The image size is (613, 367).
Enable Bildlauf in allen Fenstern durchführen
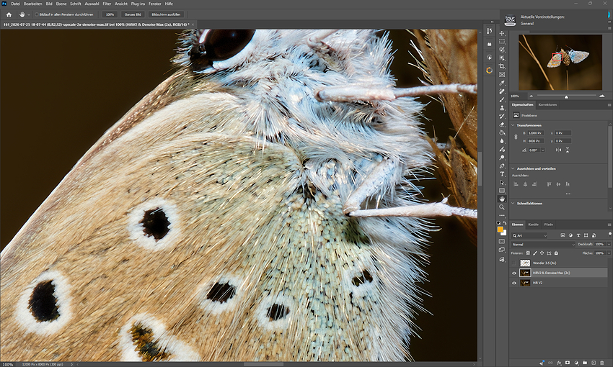tap(36, 14)
